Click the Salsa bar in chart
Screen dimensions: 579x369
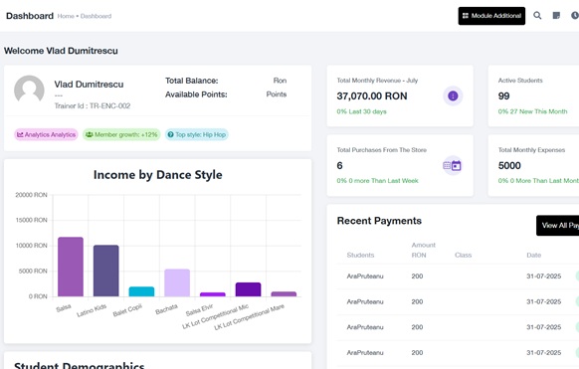(71, 267)
